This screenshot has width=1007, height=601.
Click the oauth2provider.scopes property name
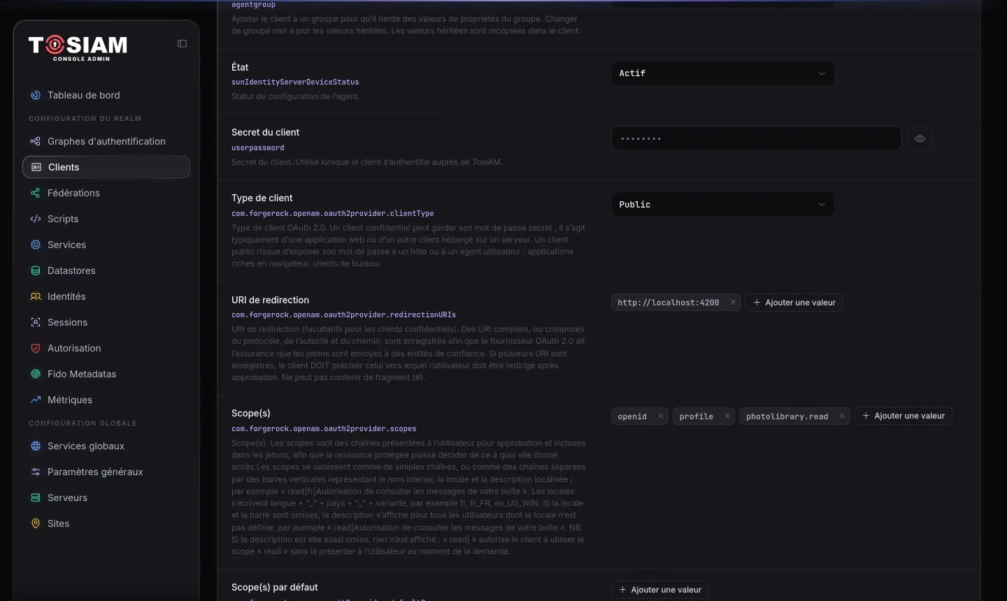pyautogui.click(x=324, y=429)
